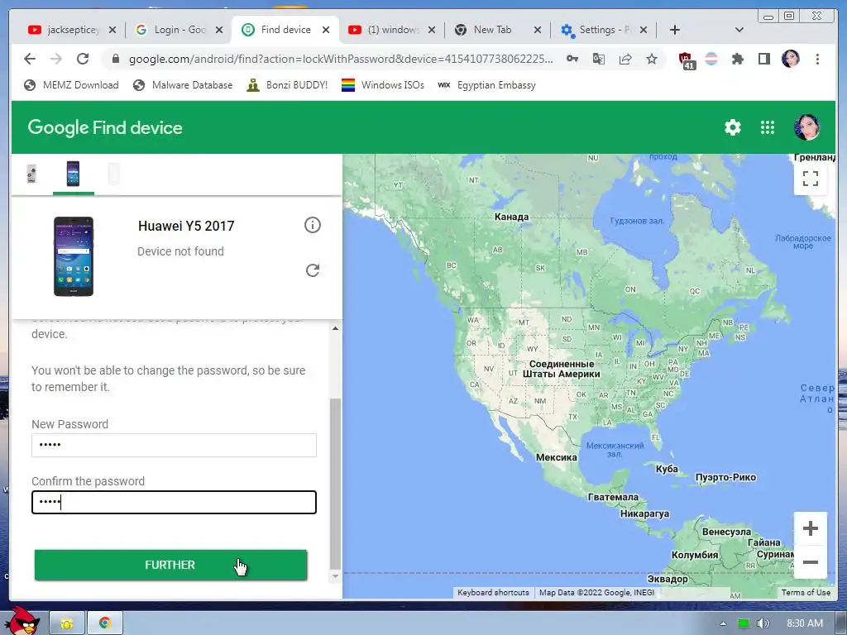Viewport: 847px width, 635px height.
Task: Bookmark this page with the star icon
Action: (x=652, y=59)
